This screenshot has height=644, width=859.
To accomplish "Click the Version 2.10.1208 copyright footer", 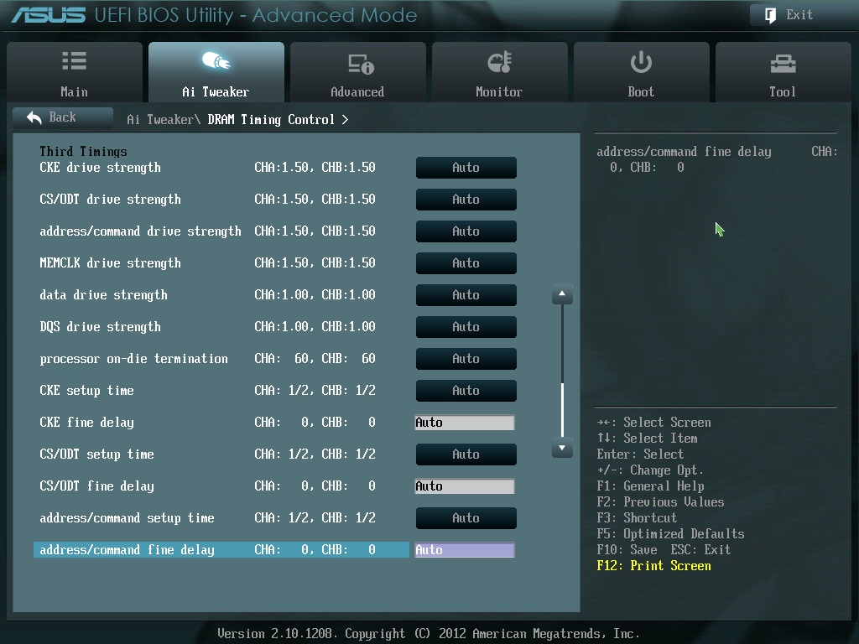I will pos(429,634).
